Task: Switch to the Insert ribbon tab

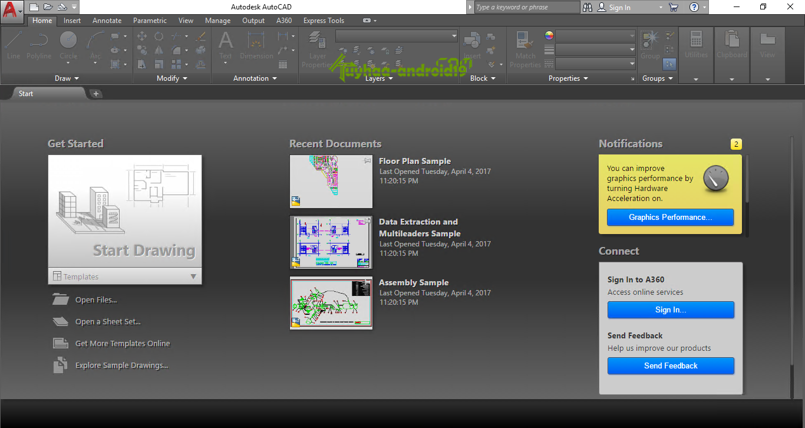Action: pos(72,21)
